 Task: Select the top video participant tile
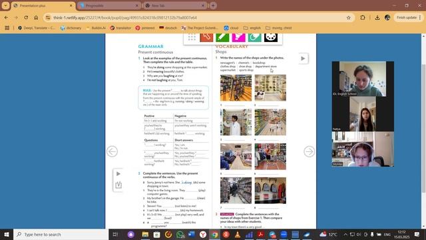point(363,79)
